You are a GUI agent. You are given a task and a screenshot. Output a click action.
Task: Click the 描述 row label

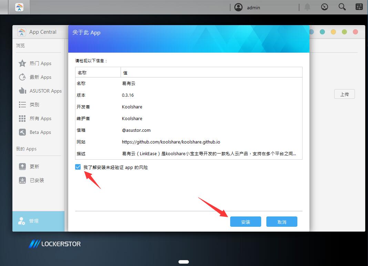pos(81,154)
